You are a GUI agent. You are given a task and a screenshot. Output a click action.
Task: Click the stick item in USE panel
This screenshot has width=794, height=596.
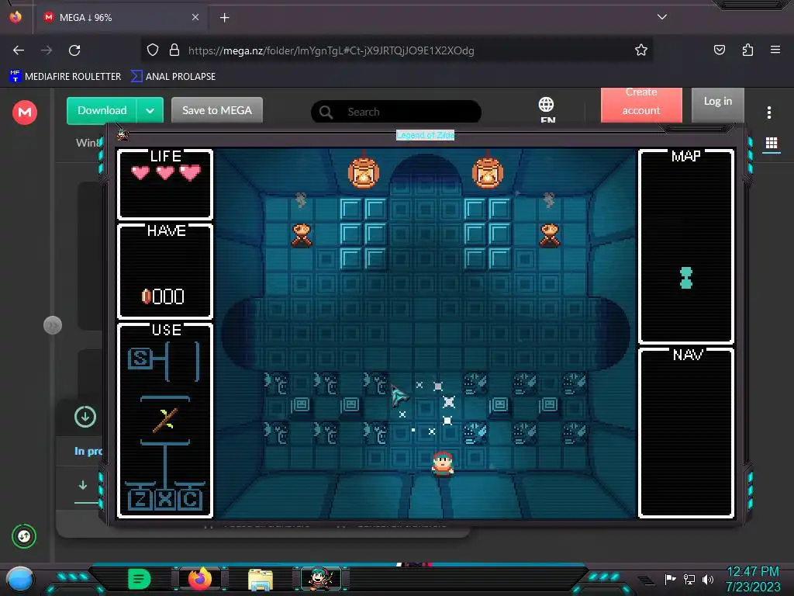point(165,420)
